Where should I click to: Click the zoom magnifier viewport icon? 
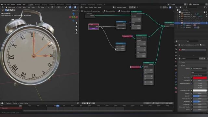tap(77, 23)
